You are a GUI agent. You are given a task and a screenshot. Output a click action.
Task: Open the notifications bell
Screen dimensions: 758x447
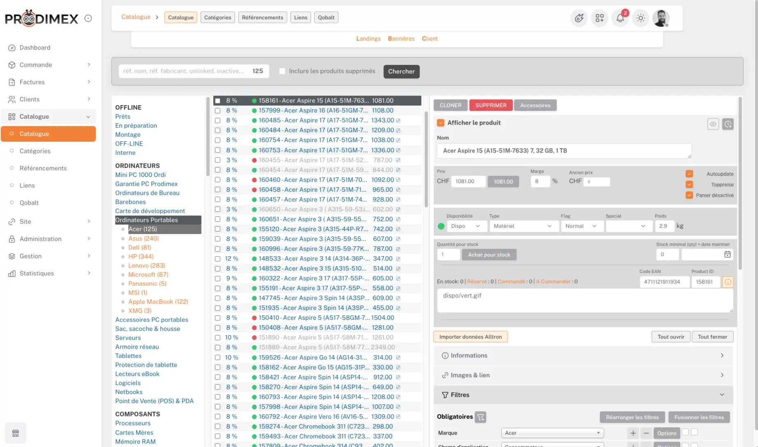(x=620, y=18)
